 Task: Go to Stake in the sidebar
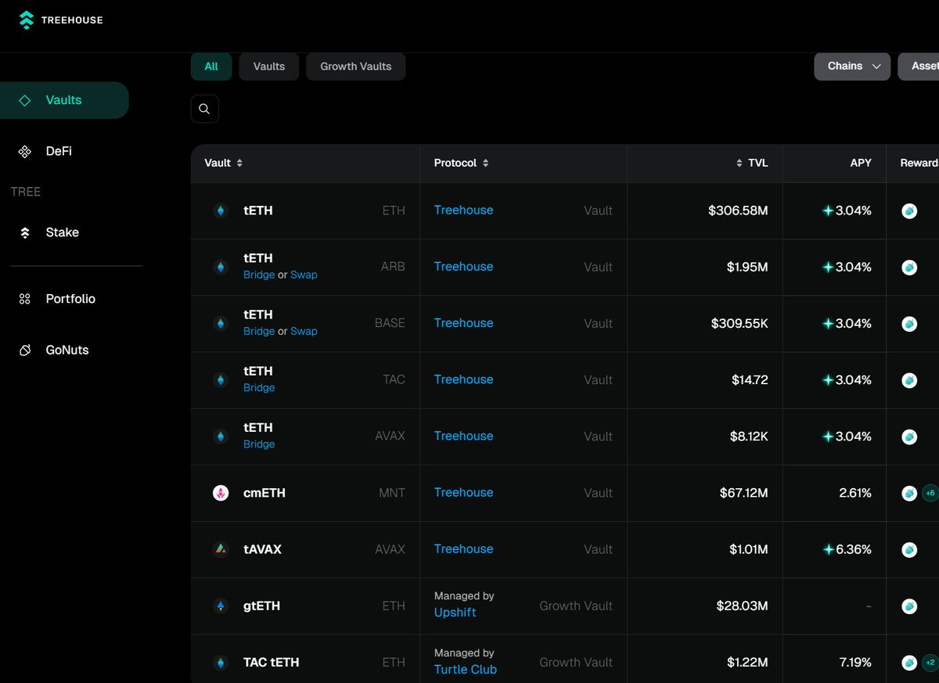[62, 232]
